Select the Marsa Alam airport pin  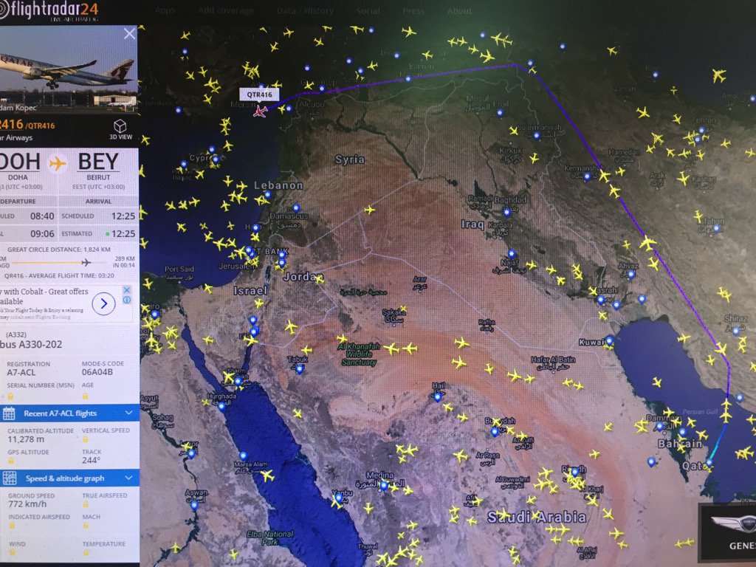(x=243, y=456)
